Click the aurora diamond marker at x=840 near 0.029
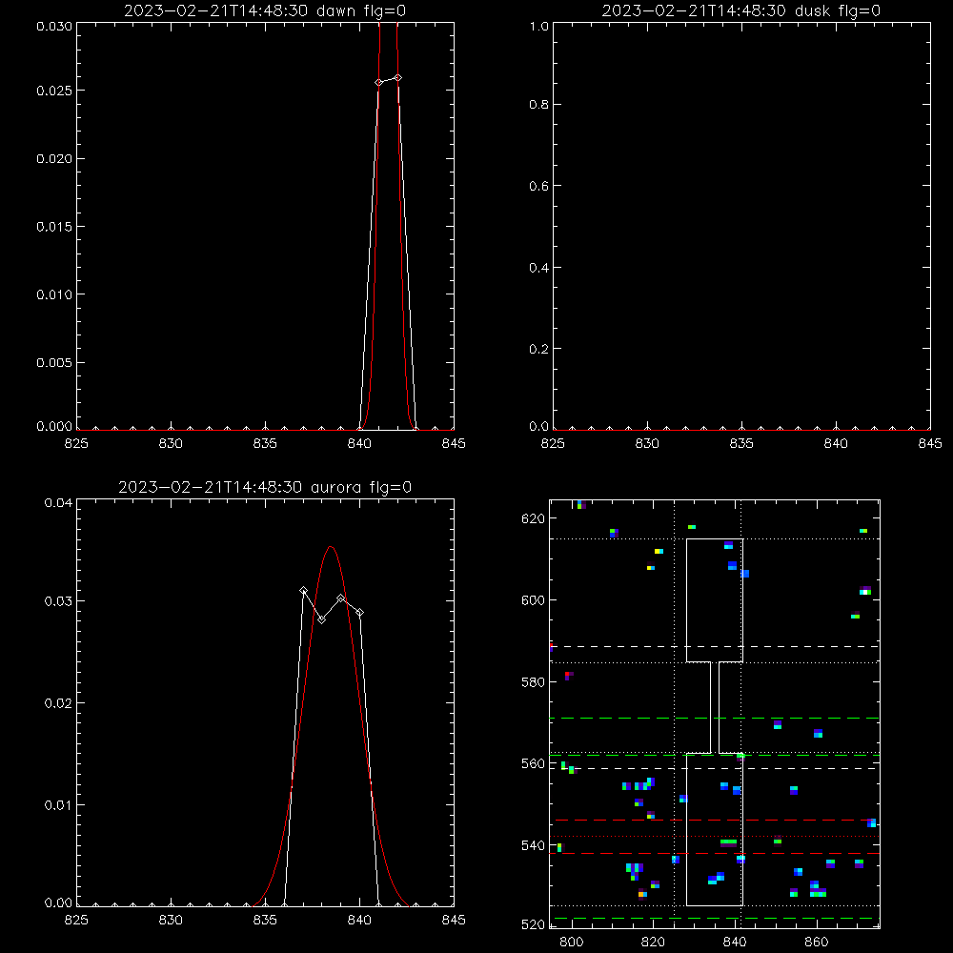Viewport: 953px width, 953px height. click(360, 612)
